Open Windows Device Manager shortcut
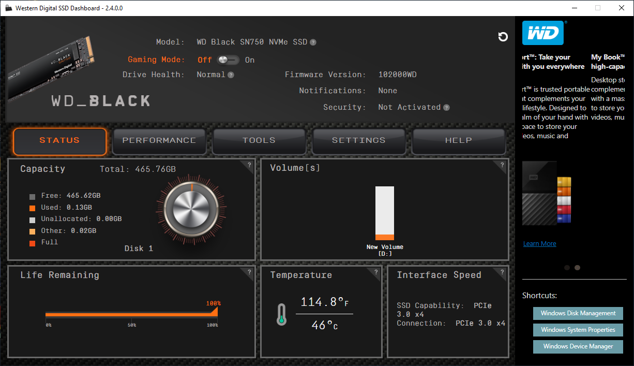 pos(578,346)
